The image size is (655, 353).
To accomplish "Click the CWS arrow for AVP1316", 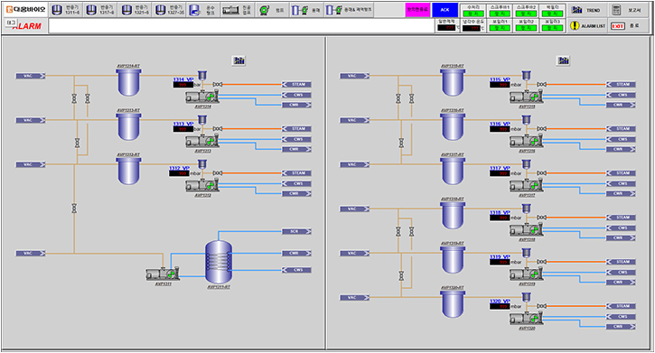I will tap(621, 139).
